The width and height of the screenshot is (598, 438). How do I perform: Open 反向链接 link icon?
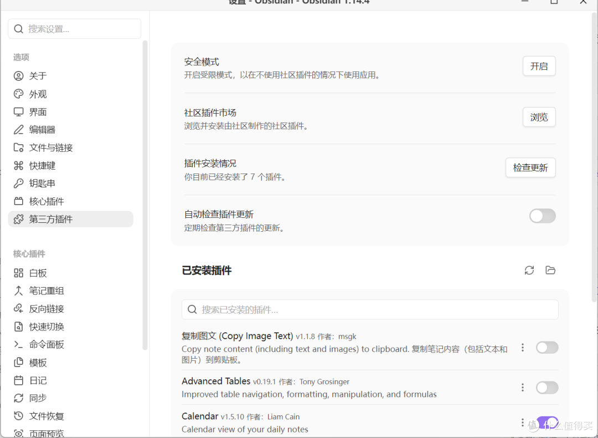(18, 309)
